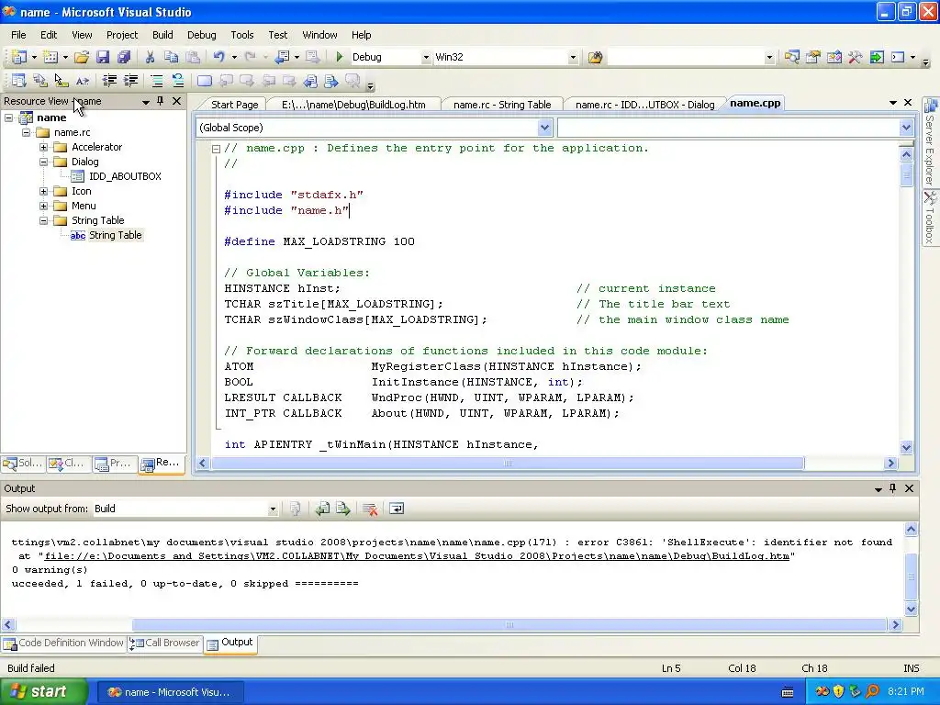Click the Clear All icon in Output toolbar
This screenshot has width=940, height=705.
(370, 509)
